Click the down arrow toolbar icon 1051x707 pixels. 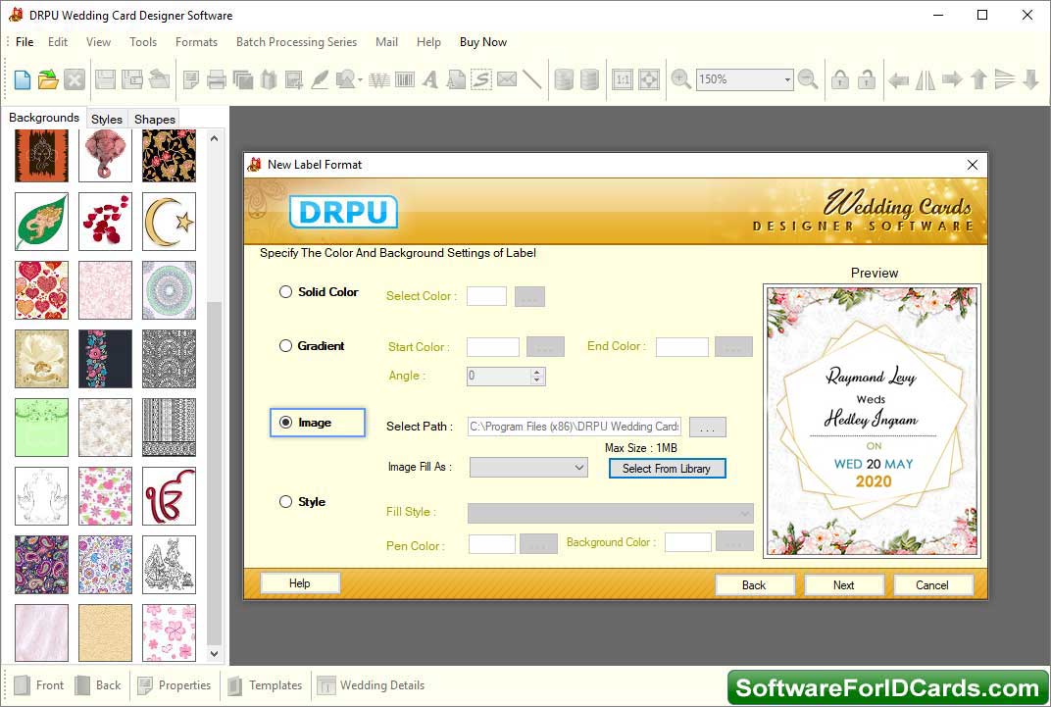click(x=1030, y=79)
